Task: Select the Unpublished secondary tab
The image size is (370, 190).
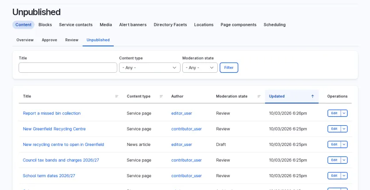Action: (98, 40)
